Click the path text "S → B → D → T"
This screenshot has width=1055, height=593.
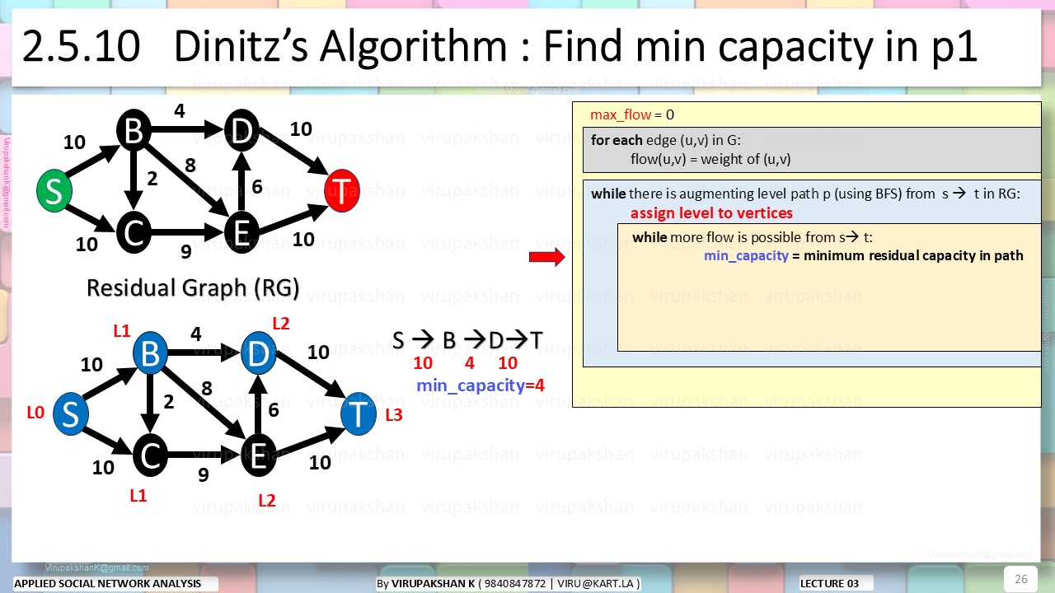pos(467,339)
